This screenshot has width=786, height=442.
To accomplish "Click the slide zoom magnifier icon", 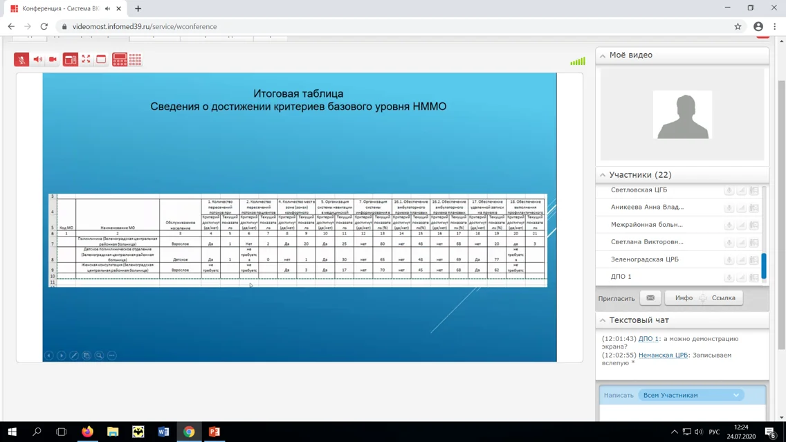I will pos(99,356).
